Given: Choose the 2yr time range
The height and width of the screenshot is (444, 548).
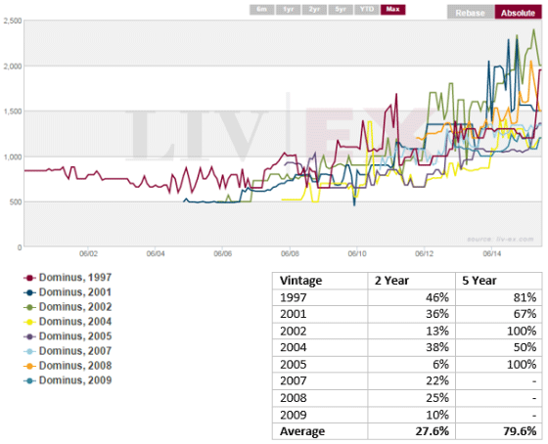Looking at the screenshot, I should click(314, 10).
